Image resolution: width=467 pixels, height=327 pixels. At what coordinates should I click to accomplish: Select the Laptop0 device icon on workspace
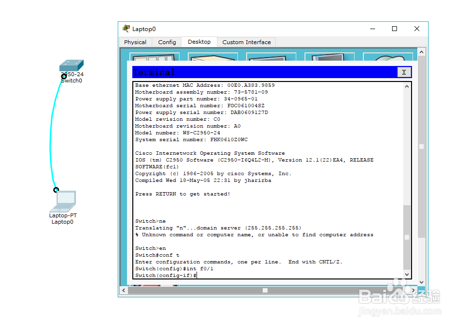[63, 201]
